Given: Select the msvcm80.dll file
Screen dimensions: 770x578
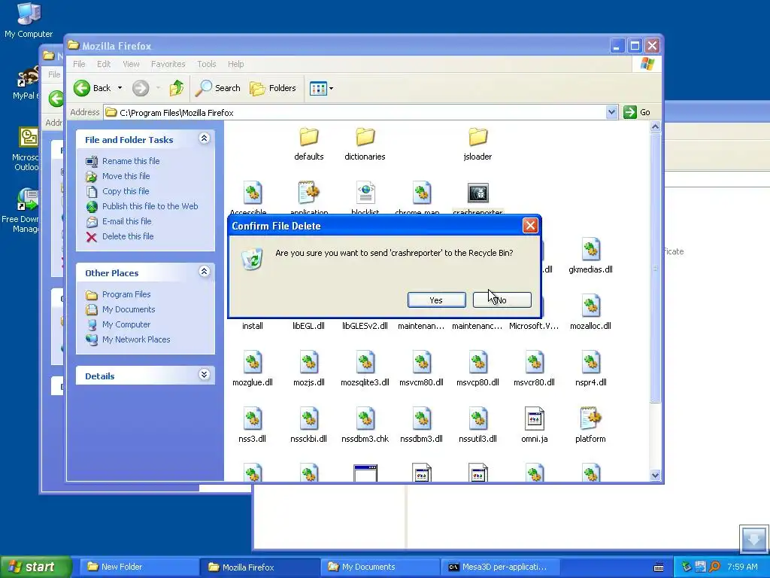Looking at the screenshot, I should click(x=421, y=369).
